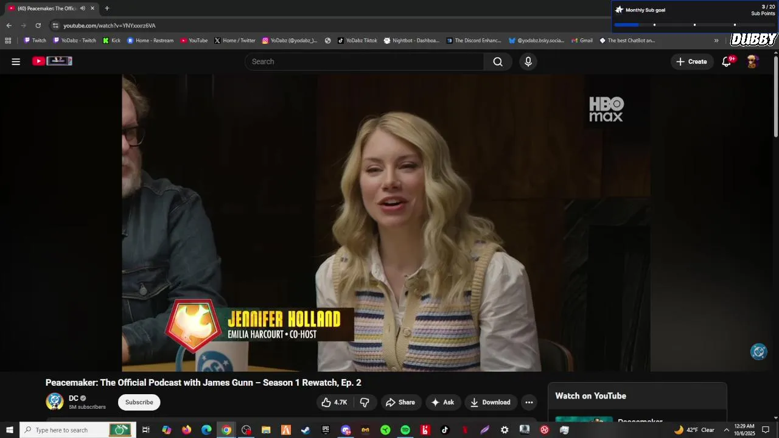Open the YouTube bookmark
Image resolution: width=779 pixels, height=438 pixels.
pyautogui.click(x=194, y=41)
